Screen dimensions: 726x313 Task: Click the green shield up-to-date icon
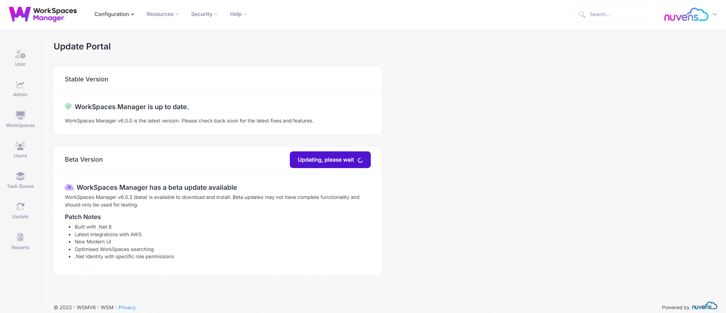(68, 106)
